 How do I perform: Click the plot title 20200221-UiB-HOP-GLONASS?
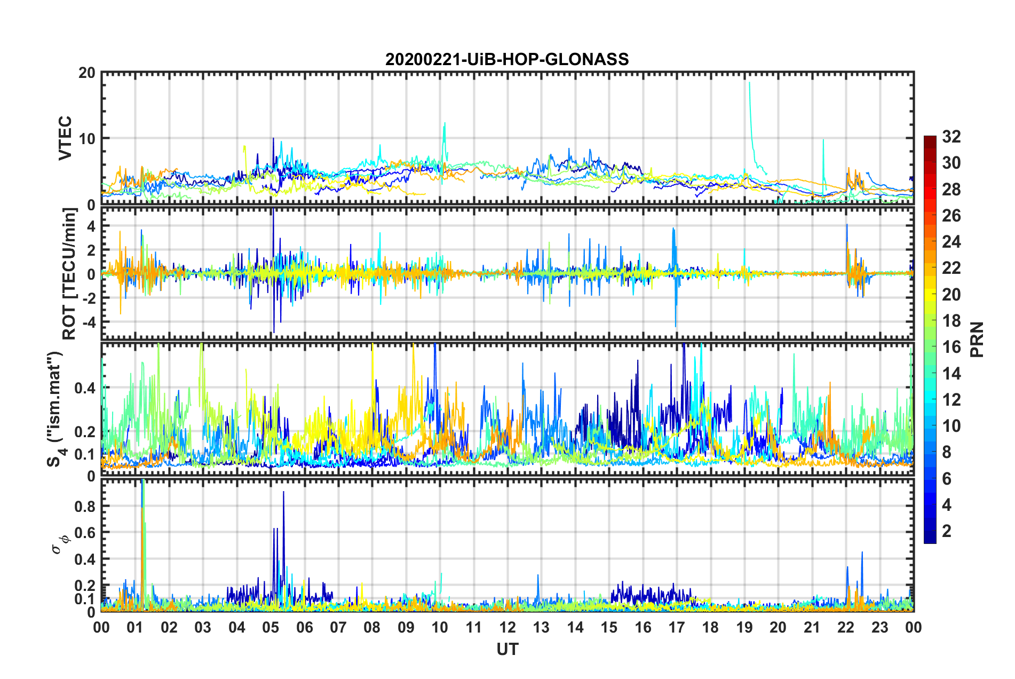click(x=507, y=59)
